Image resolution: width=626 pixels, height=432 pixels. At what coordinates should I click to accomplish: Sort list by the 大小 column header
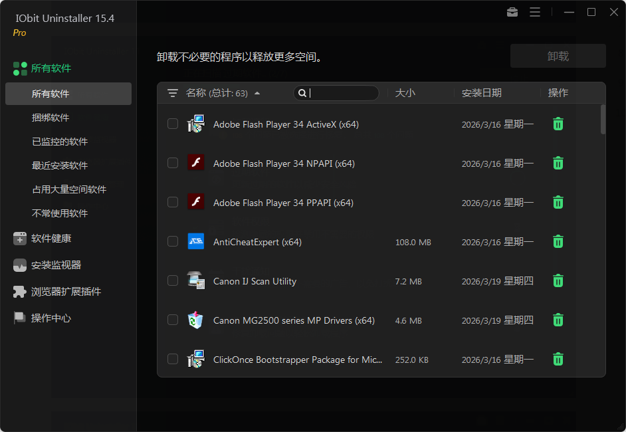point(405,93)
